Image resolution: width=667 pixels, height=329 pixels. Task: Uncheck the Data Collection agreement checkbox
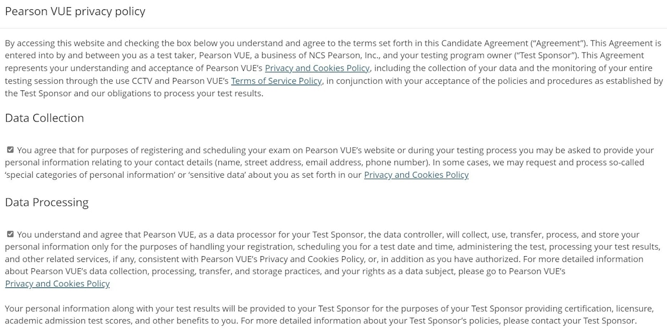[10, 150]
